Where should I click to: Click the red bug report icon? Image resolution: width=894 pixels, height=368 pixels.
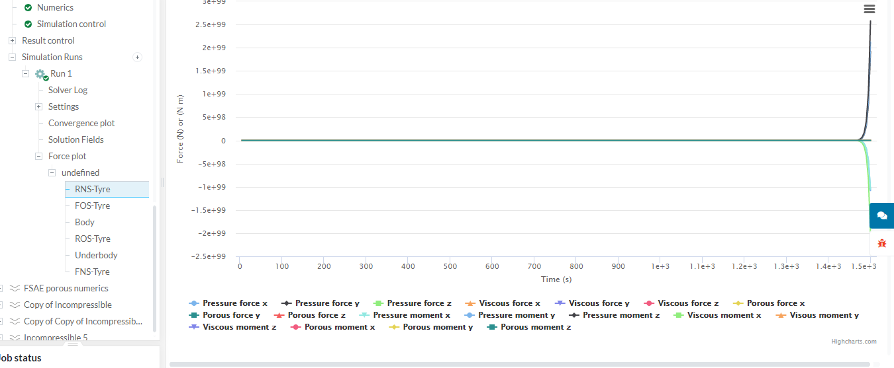pos(881,243)
